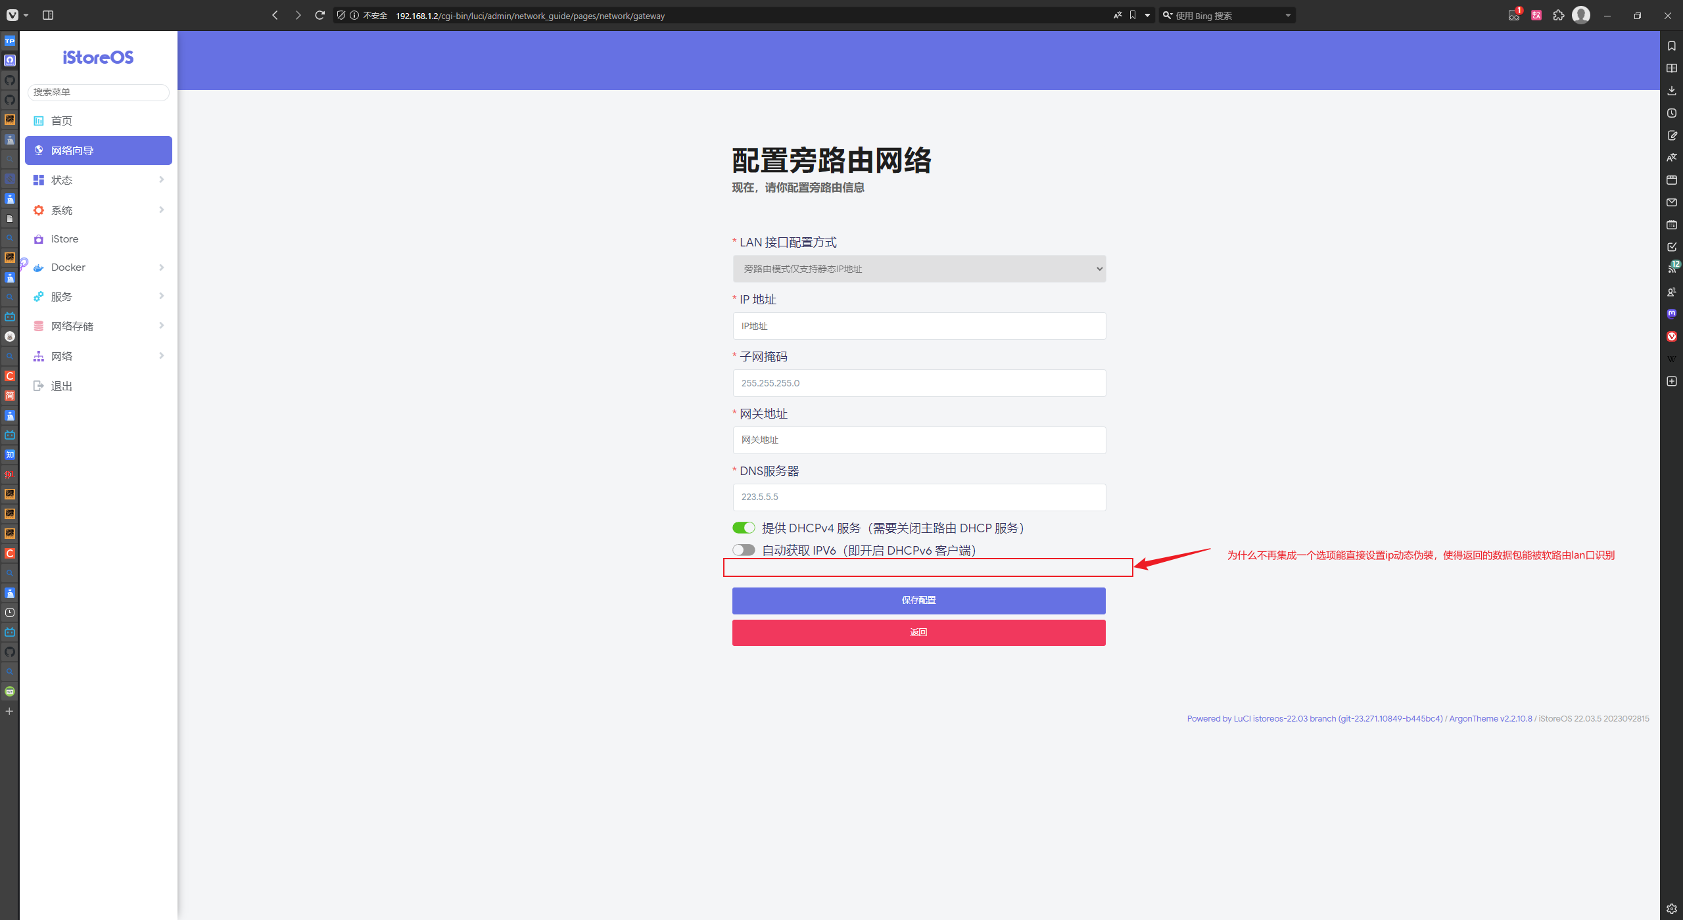Click the 搜索菜单 search box

click(98, 92)
